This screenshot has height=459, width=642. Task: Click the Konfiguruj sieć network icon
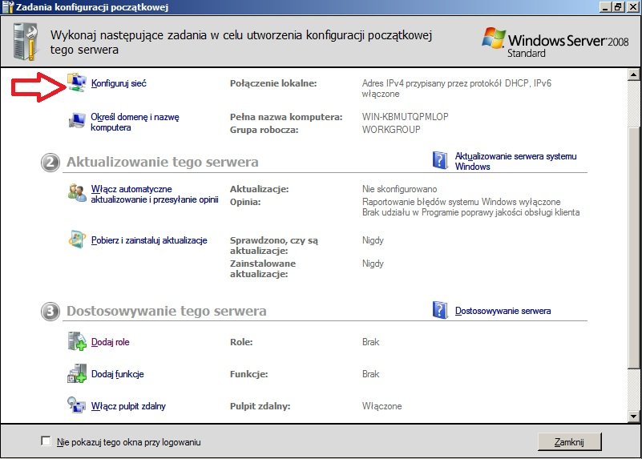[x=77, y=83]
